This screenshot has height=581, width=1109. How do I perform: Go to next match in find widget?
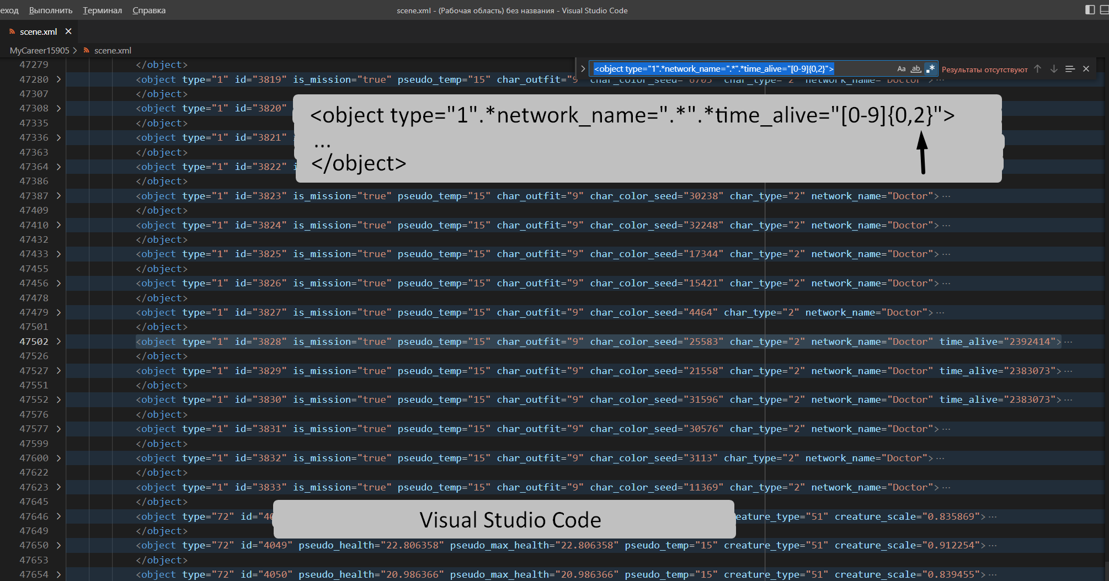tap(1054, 69)
